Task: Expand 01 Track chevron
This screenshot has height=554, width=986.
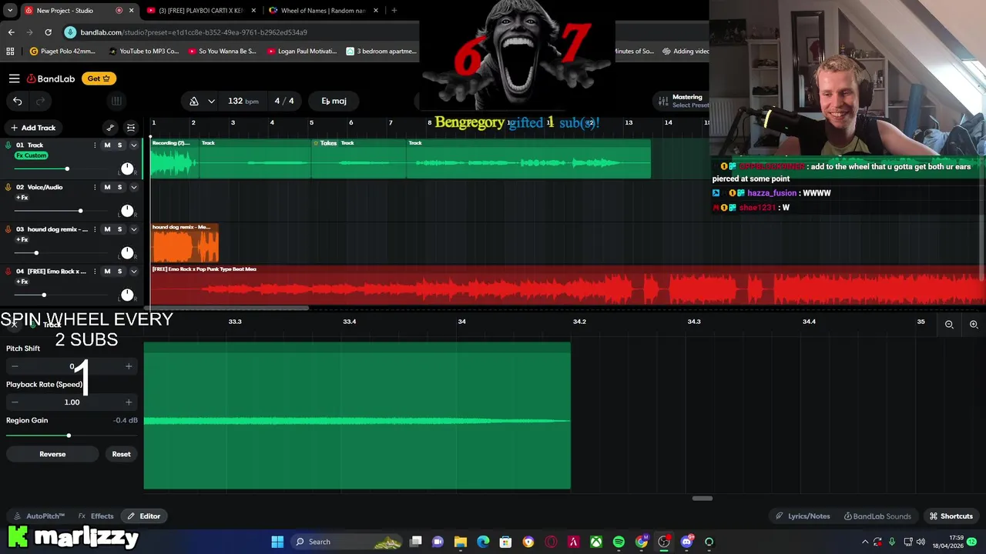Action: [133, 145]
